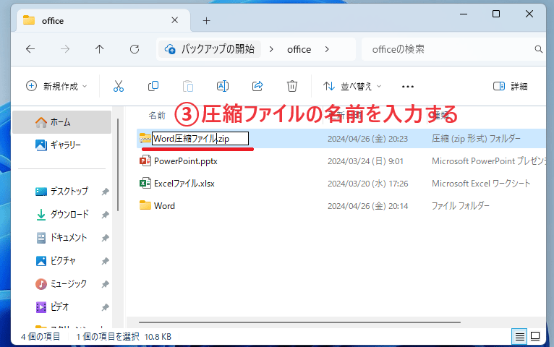Click date 2024/03/20 (水) 17:26
Viewport: 554px width, 347px height.
(x=368, y=184)
